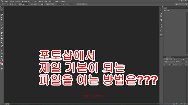Select the Lasso tool

tap(2, 15)
